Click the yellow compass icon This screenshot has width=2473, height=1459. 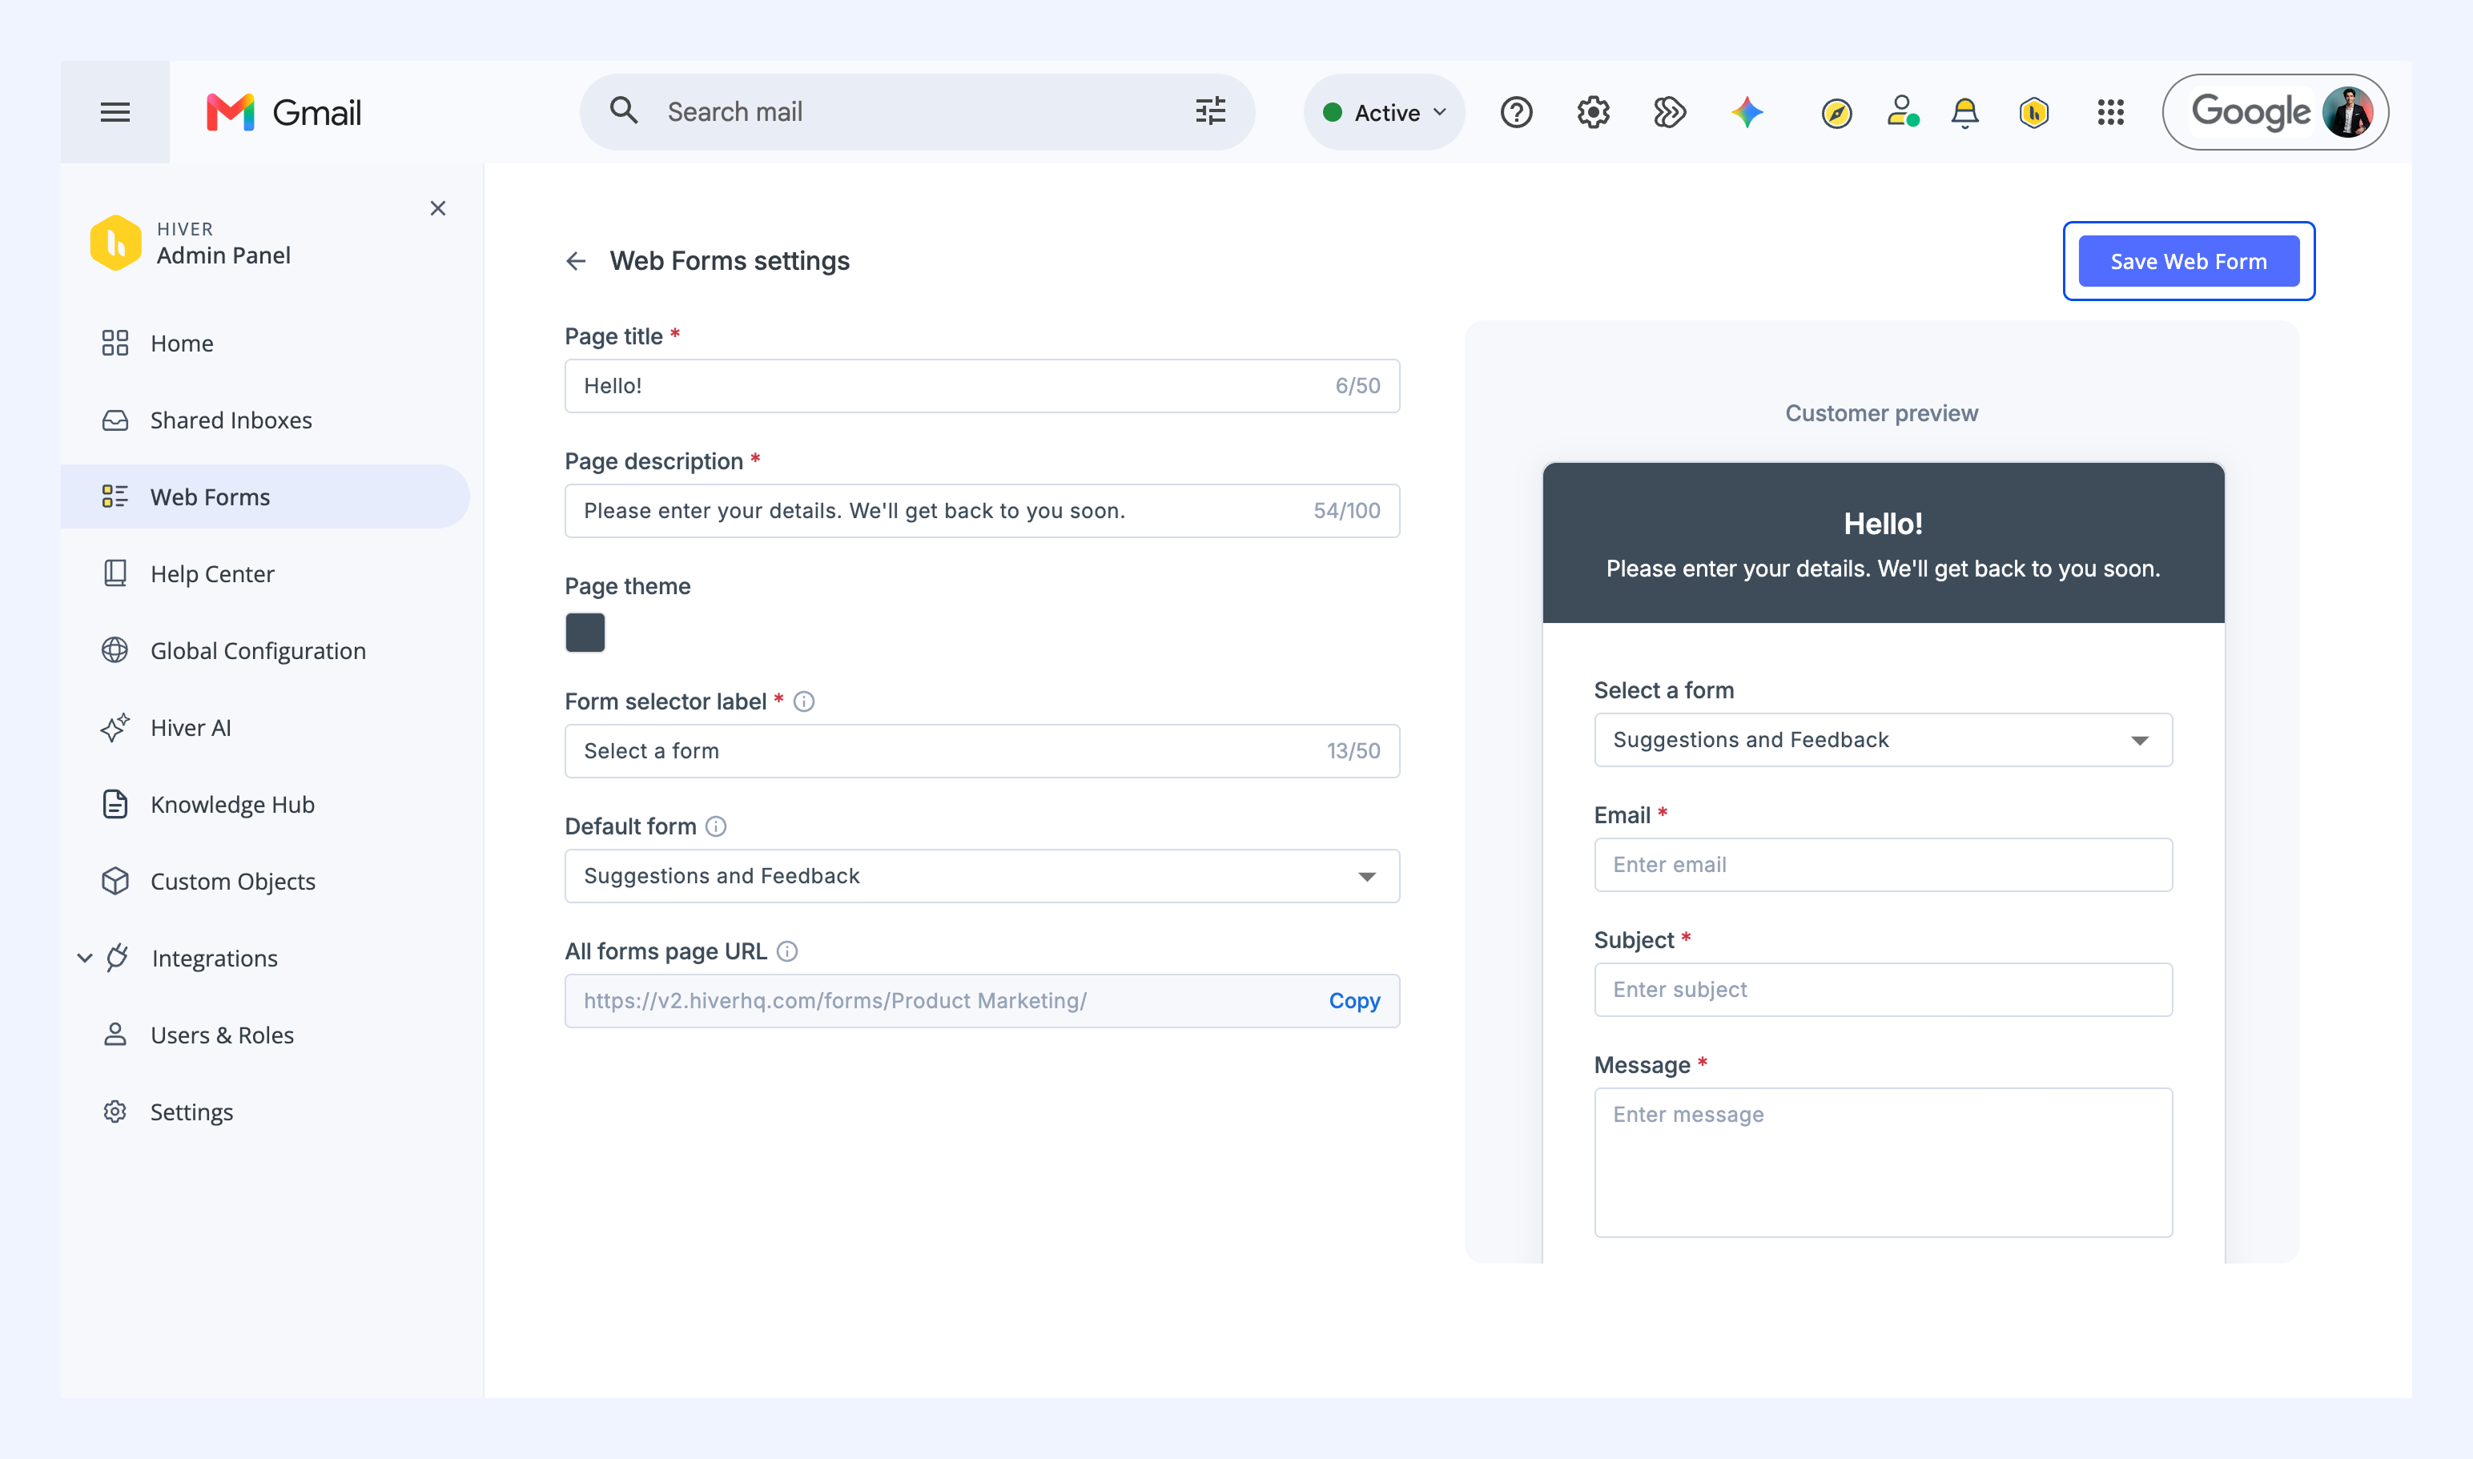click(1836, 113)
